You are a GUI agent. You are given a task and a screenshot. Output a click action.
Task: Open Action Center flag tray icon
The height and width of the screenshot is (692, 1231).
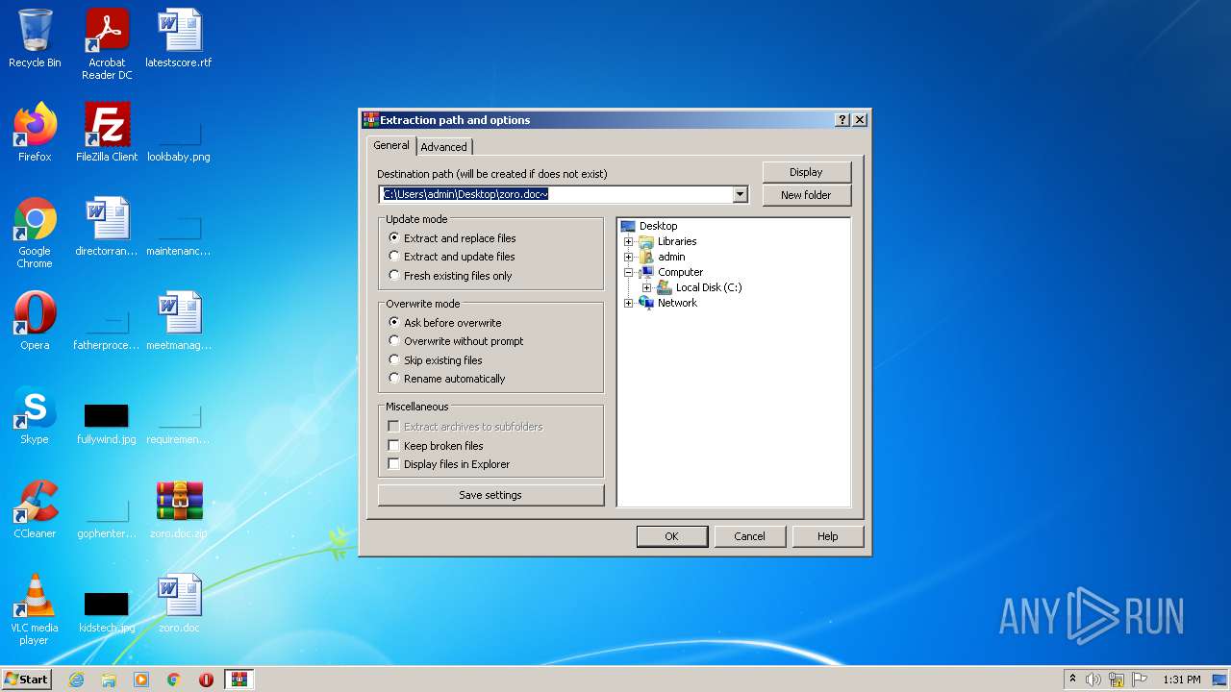pos(1140,680)
